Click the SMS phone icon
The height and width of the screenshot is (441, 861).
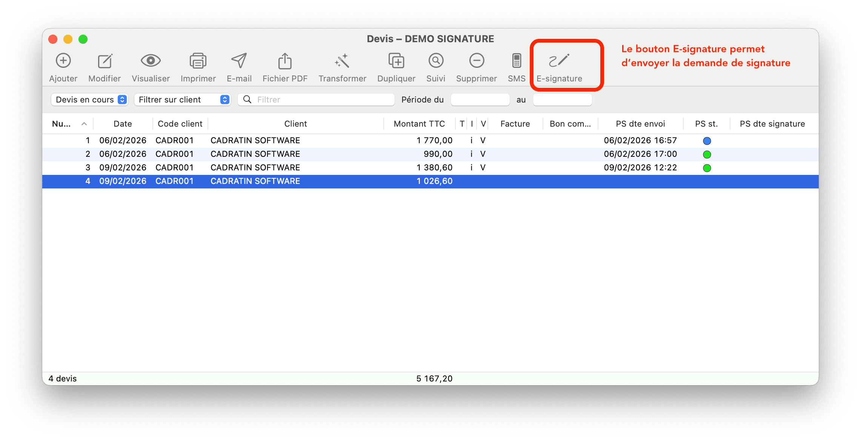tap(517, 61)
